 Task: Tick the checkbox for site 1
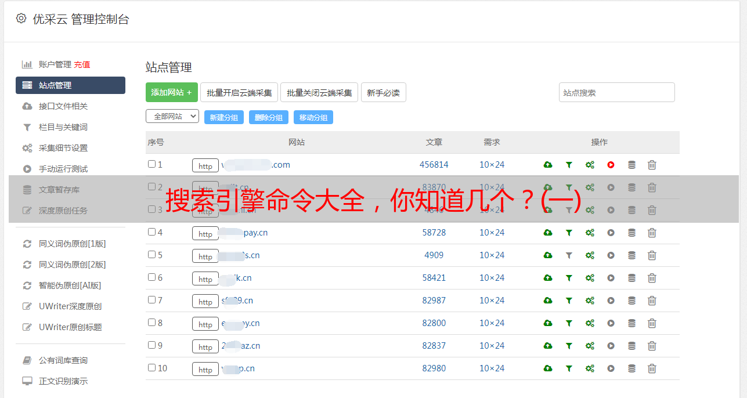pyautogui.click(x=152, y=164)
